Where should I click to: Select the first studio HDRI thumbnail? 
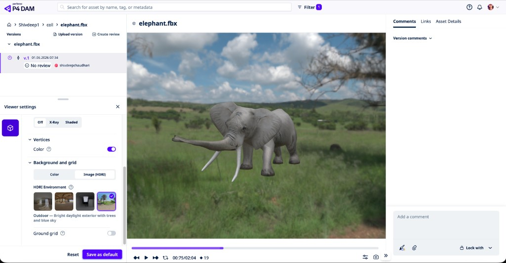point(43,201)
